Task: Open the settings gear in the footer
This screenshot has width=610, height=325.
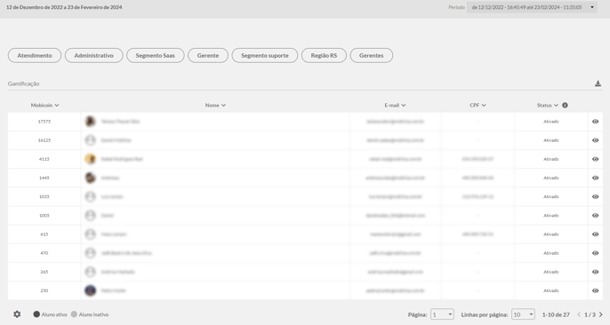Action: [17, 314]
